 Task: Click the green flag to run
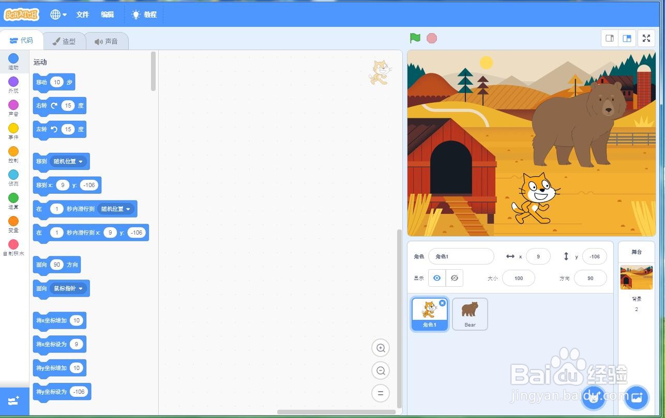click(415, 38)
